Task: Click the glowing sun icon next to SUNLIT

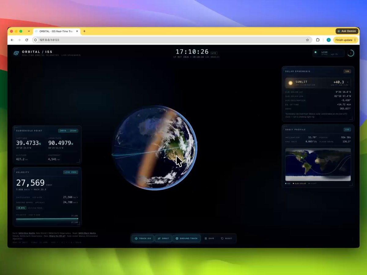Action: (x=290, y=83)
